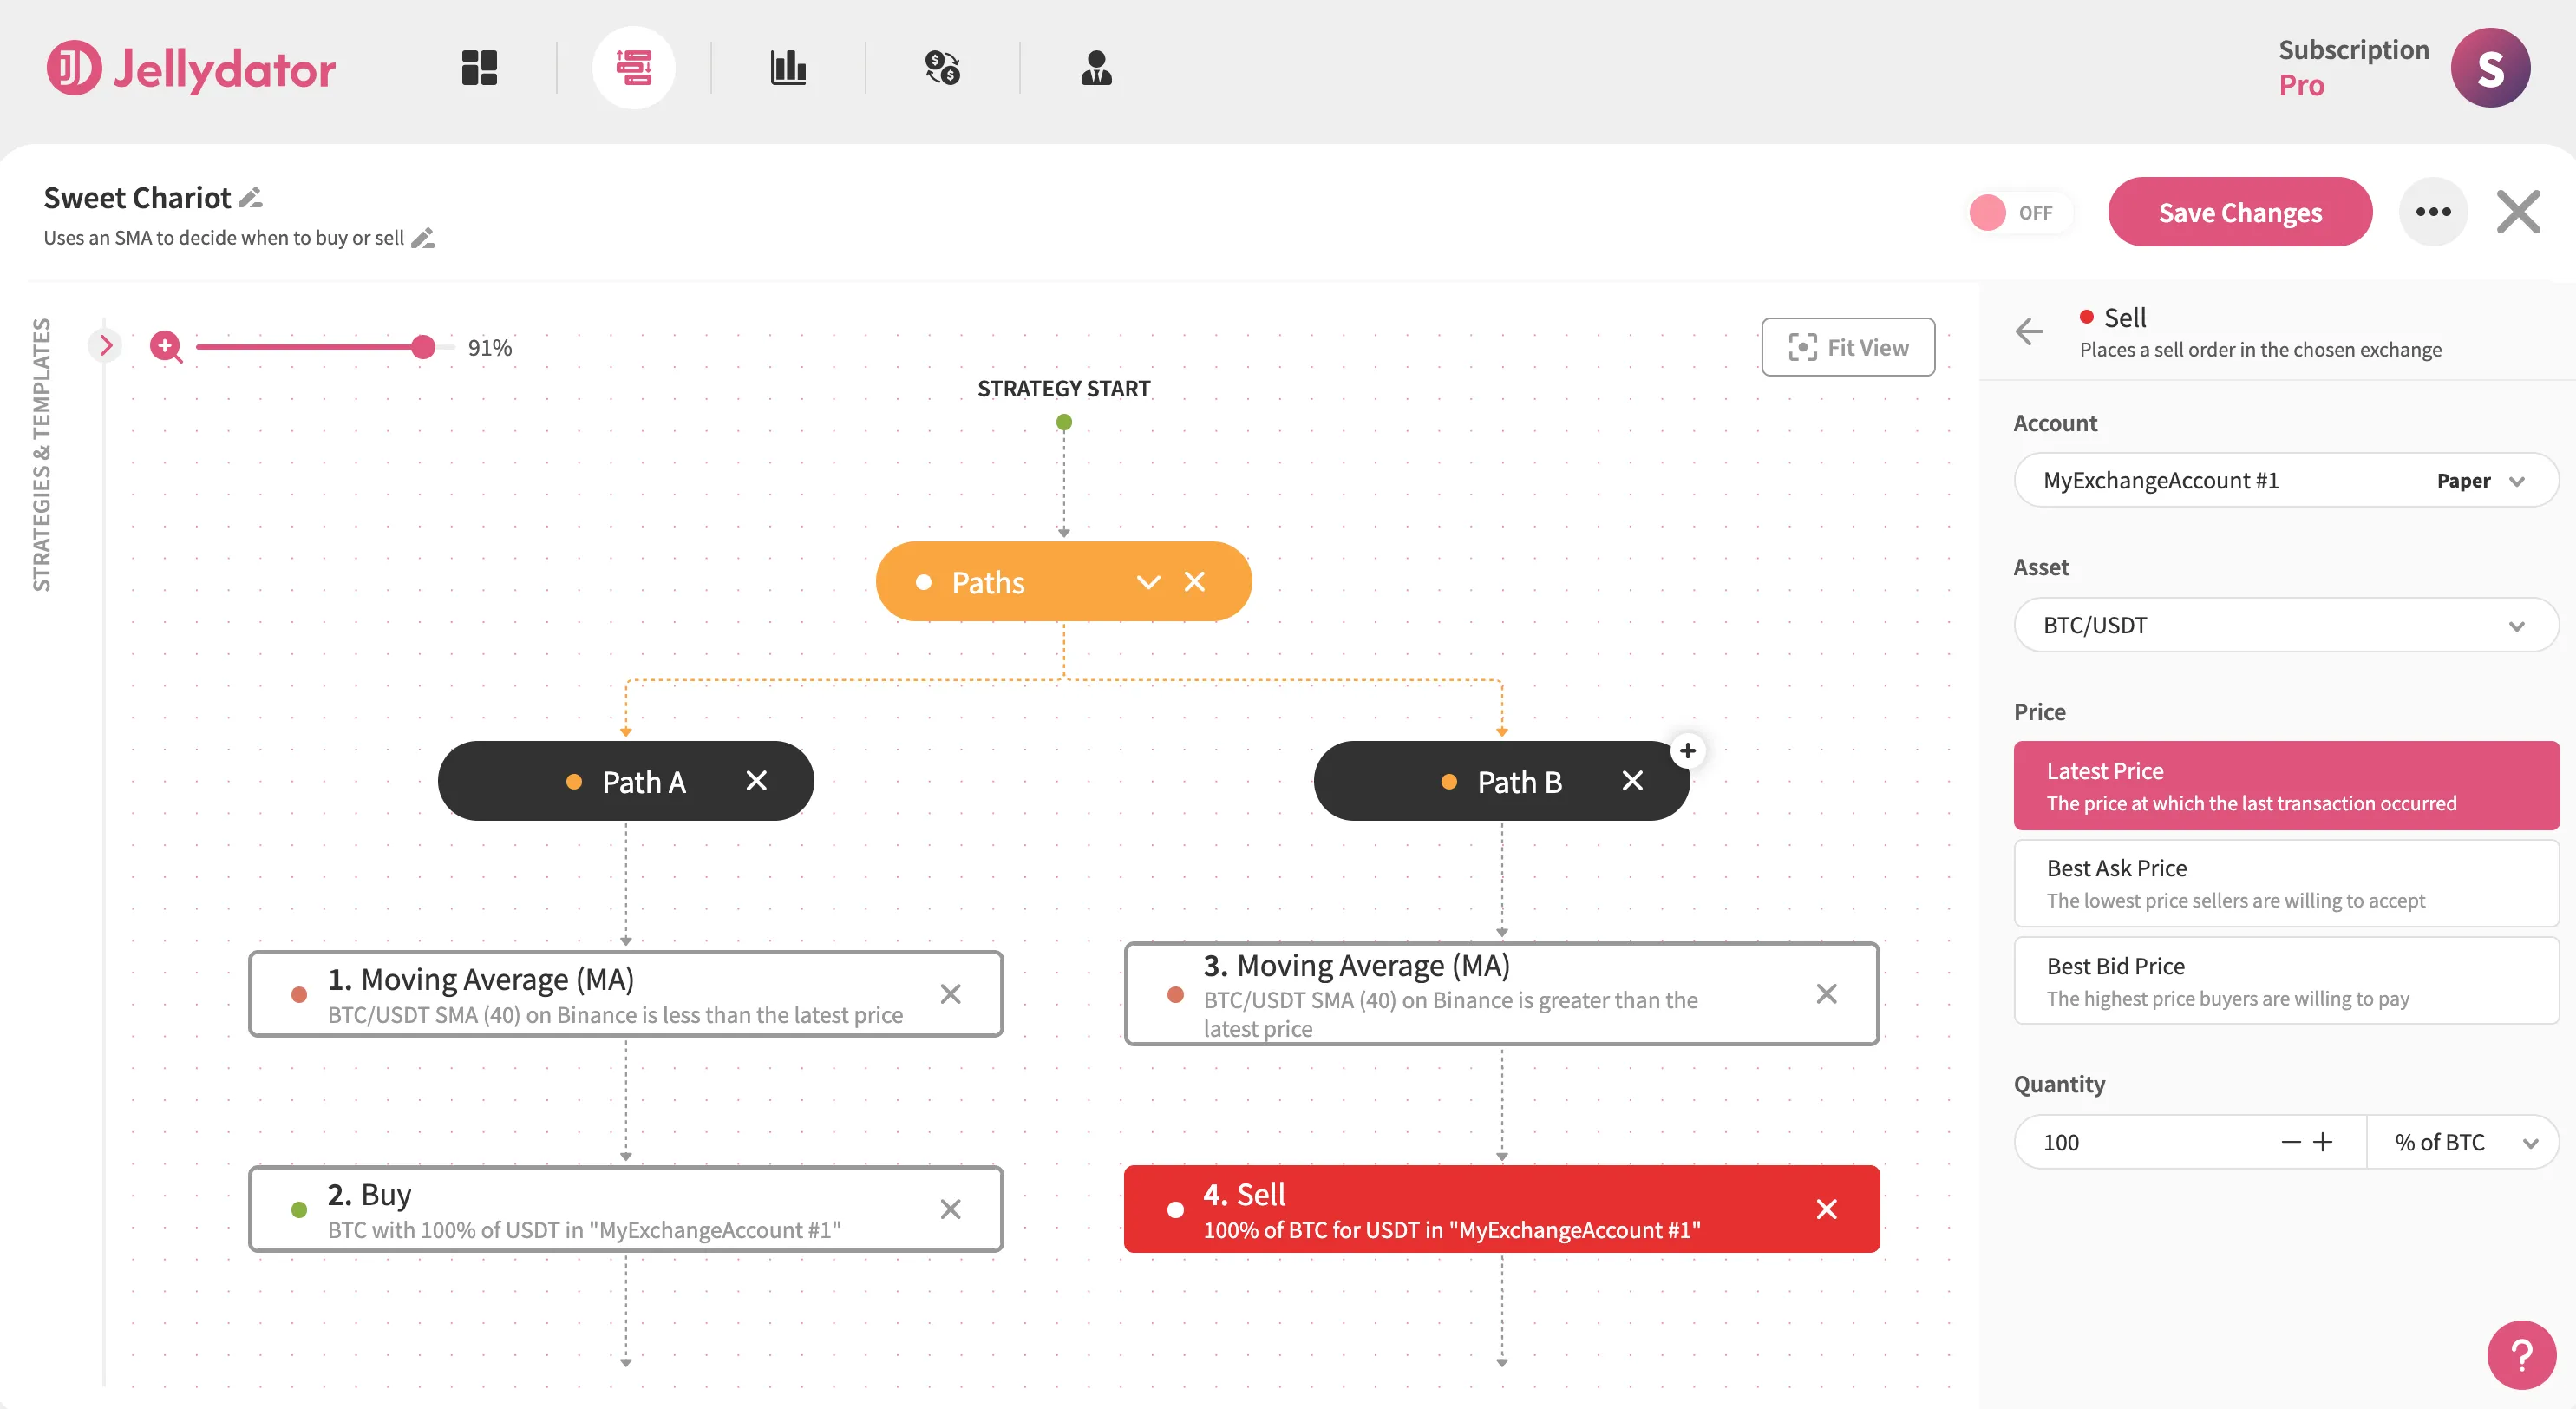Screen dimensions: 2576x1409
Task: Click the zoom magnifier icon on the canvas
Action: point(166,347)
